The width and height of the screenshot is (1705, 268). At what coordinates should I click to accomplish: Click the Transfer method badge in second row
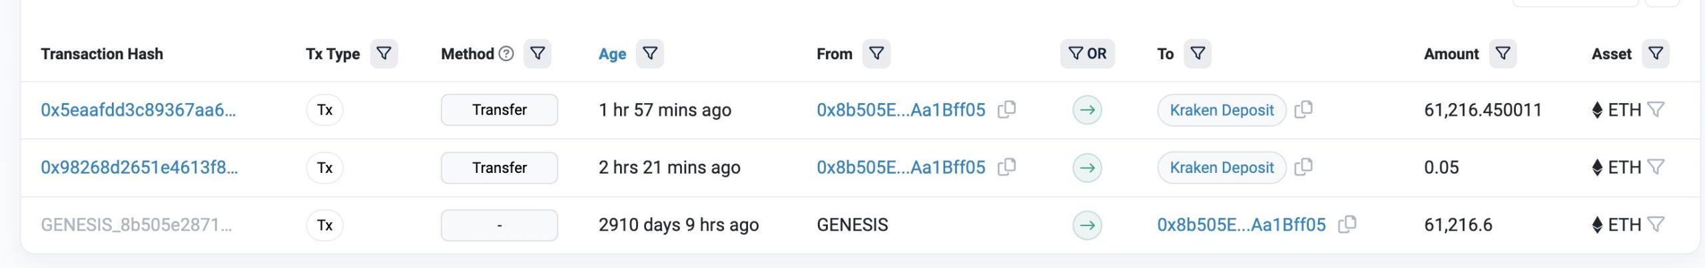point(499,168)
